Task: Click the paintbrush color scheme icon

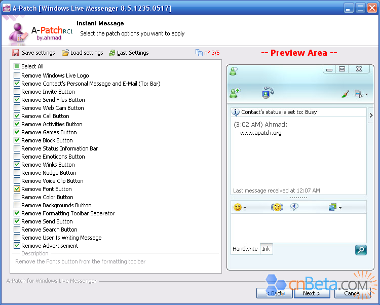Action: [x=345, y=94]
